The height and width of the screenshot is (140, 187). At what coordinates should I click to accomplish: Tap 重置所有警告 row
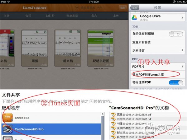pos(158,42)
